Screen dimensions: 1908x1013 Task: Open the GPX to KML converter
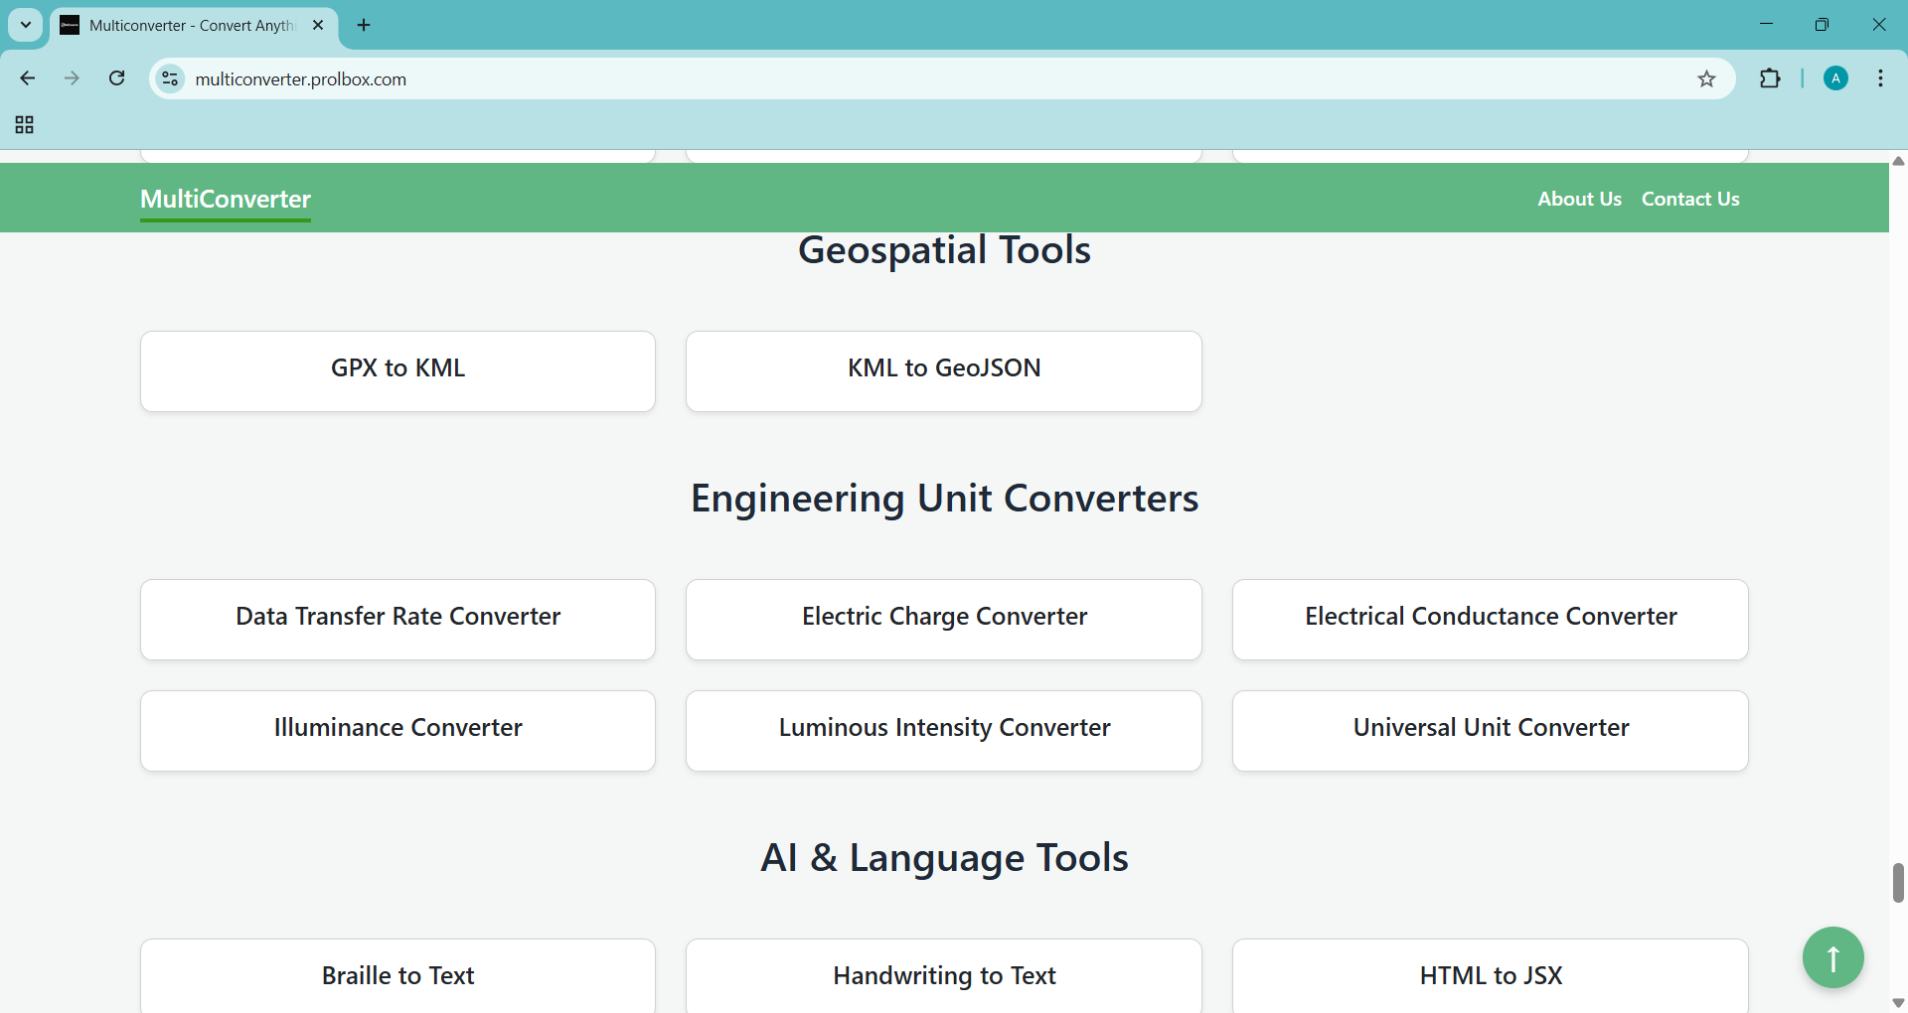[x=397, y=370]
